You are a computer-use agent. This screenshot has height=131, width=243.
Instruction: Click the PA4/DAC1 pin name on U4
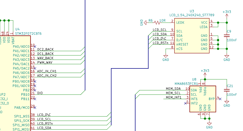click(x=21, y=64)
